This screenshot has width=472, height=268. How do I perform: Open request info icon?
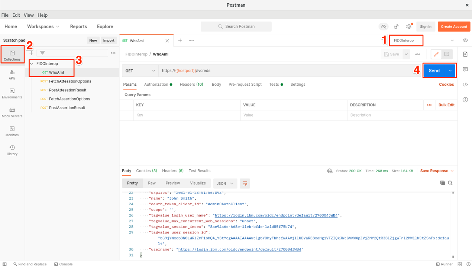465,100
